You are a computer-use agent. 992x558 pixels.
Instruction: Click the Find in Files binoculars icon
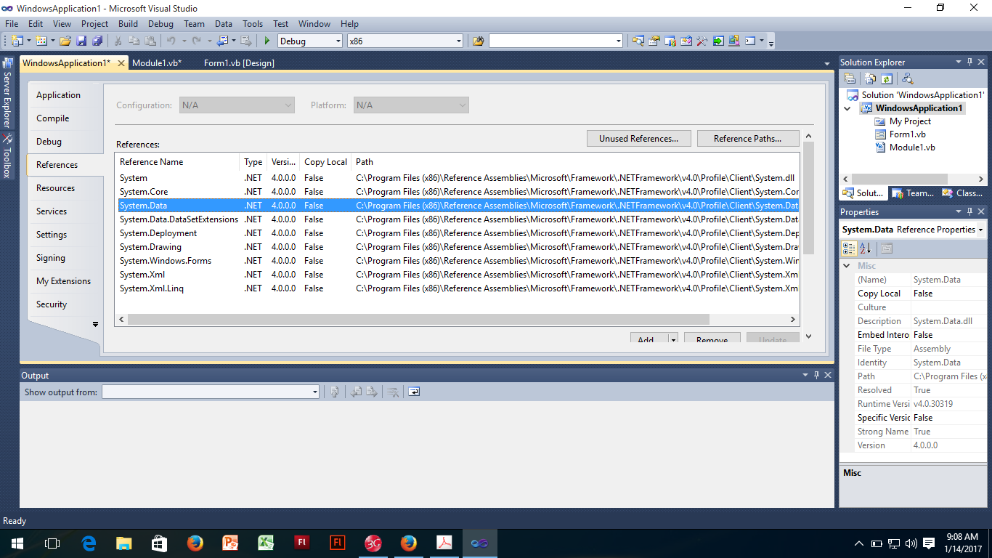coord(478,41)
